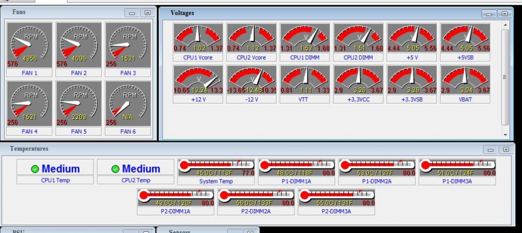This screenshot has height=233, width=522.
Task: Select the +5VSB voltage gauge
Action: 465,38
